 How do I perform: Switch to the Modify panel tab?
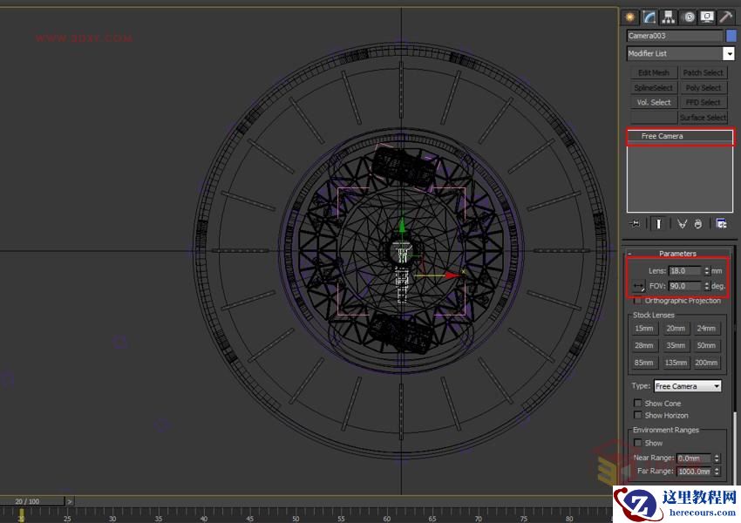tap(649, 17)
